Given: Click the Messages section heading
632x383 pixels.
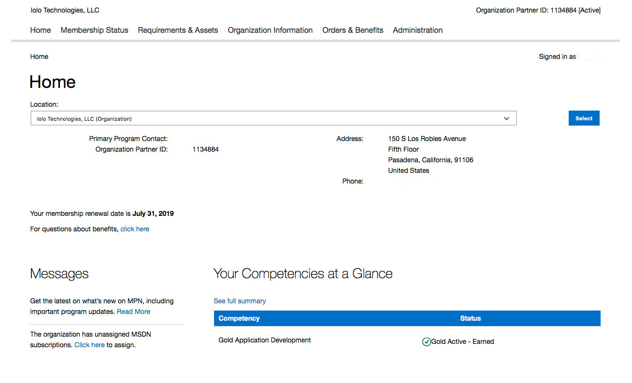Looking at the screenshot, I should (59, 274).
